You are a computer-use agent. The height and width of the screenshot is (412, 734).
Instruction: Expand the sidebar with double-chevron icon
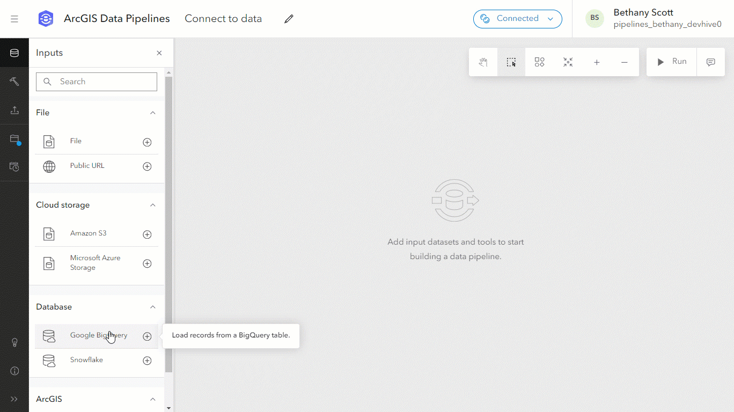coord(14,399)
